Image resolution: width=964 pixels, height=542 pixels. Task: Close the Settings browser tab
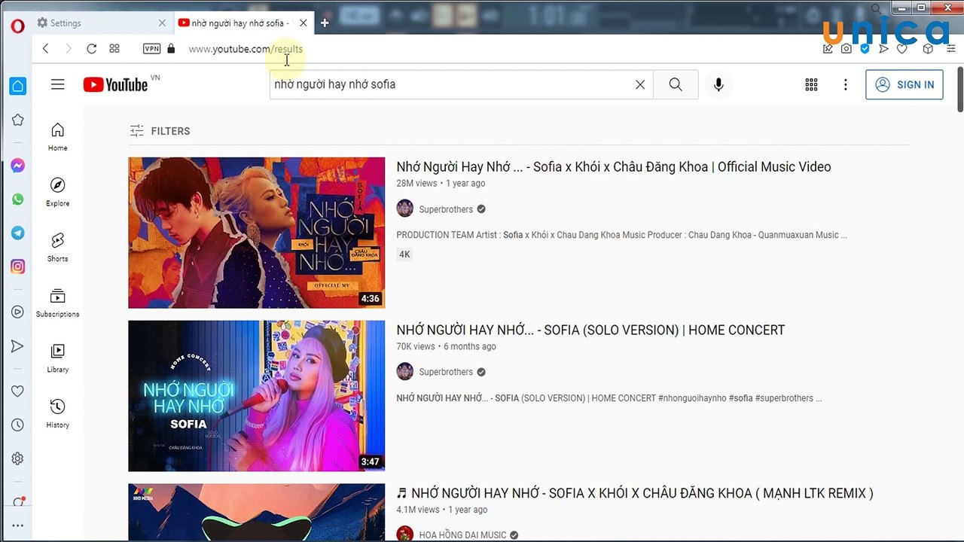click(x=162, y=23)
